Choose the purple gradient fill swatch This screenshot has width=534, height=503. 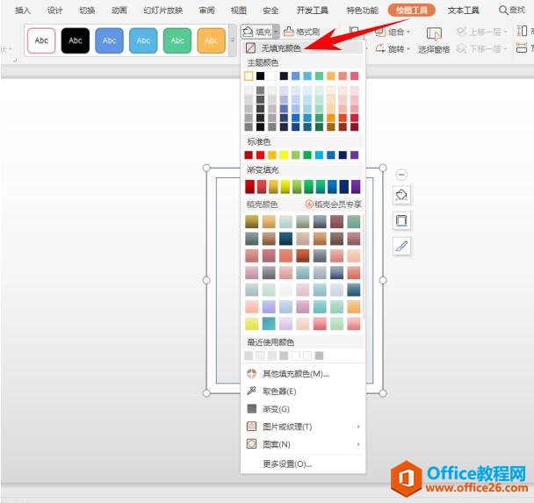[356, 187]
